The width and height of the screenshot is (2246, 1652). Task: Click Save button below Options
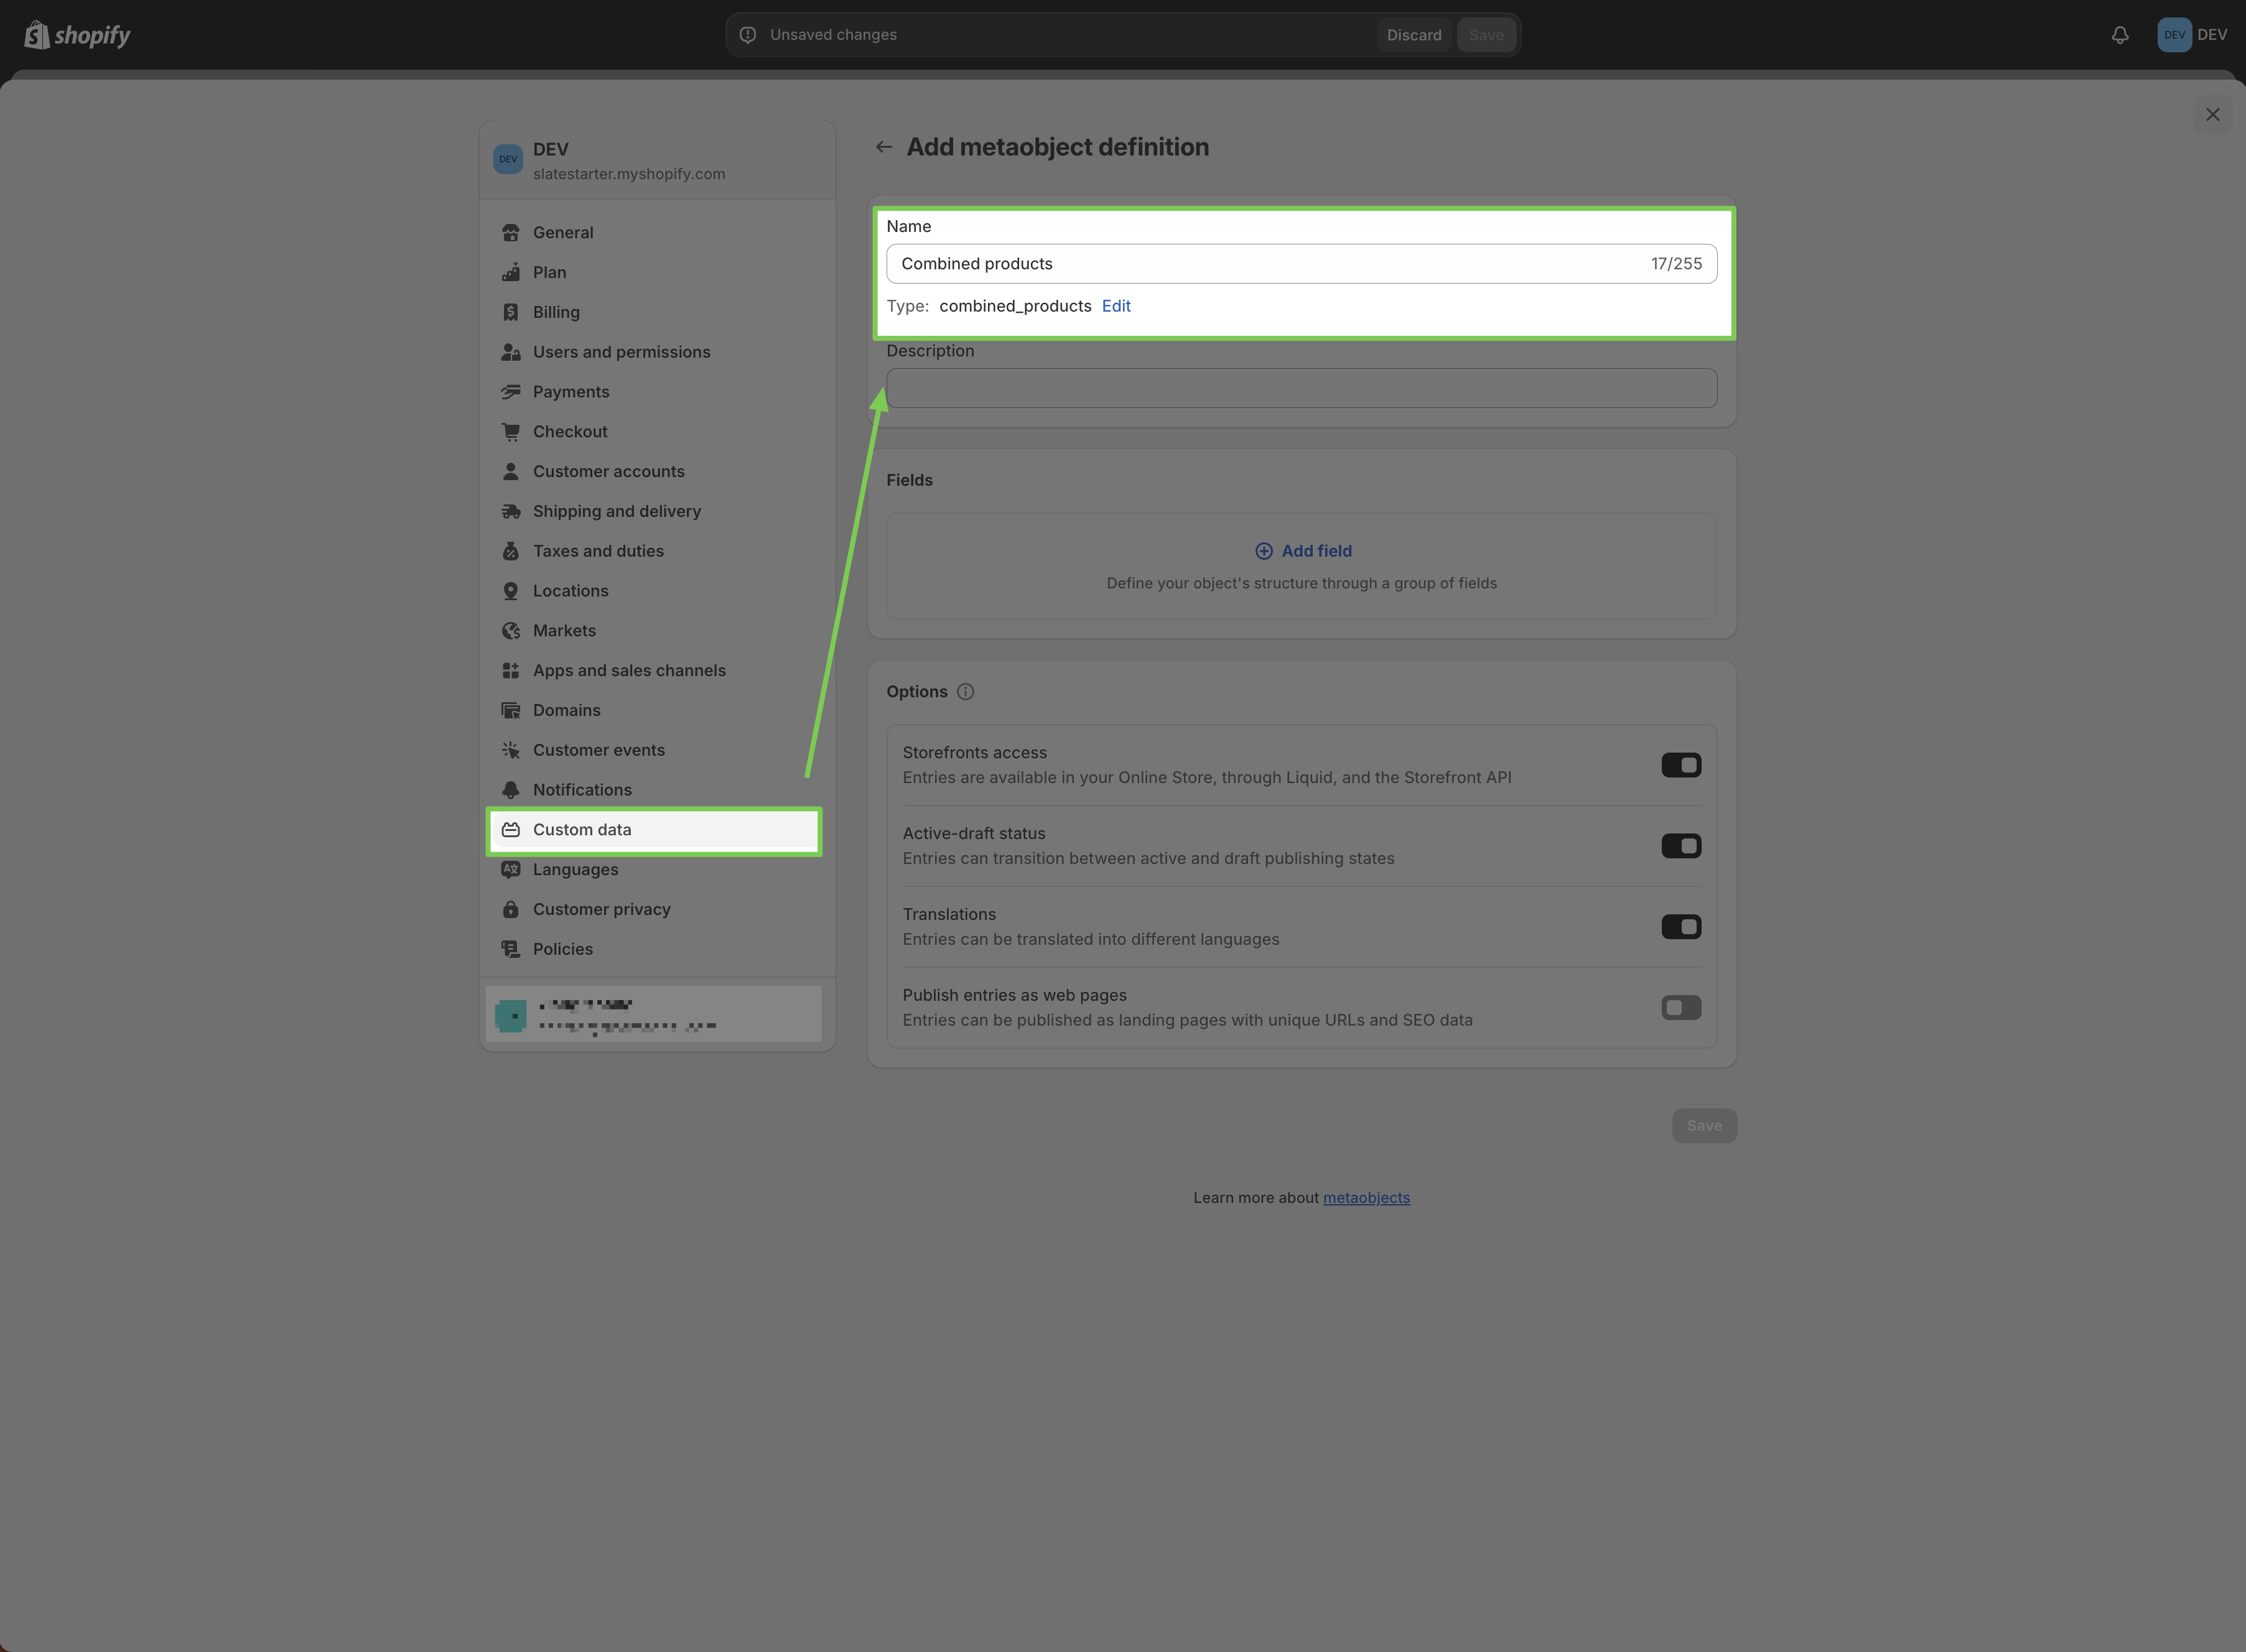pyautogui.click(x=1704, y=1126)
